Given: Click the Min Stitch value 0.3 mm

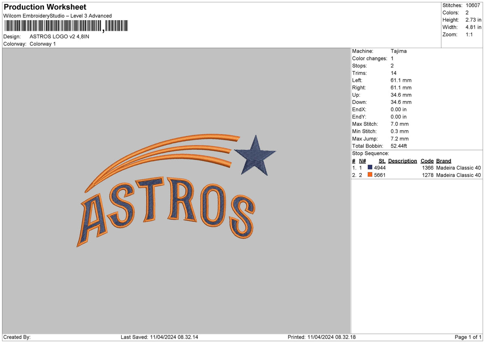Looking at the screenshot, I should 399,131.
